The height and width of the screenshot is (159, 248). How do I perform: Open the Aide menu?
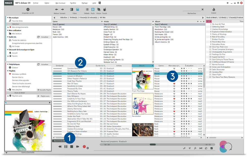pyautogui.click(x=94, y=3)
